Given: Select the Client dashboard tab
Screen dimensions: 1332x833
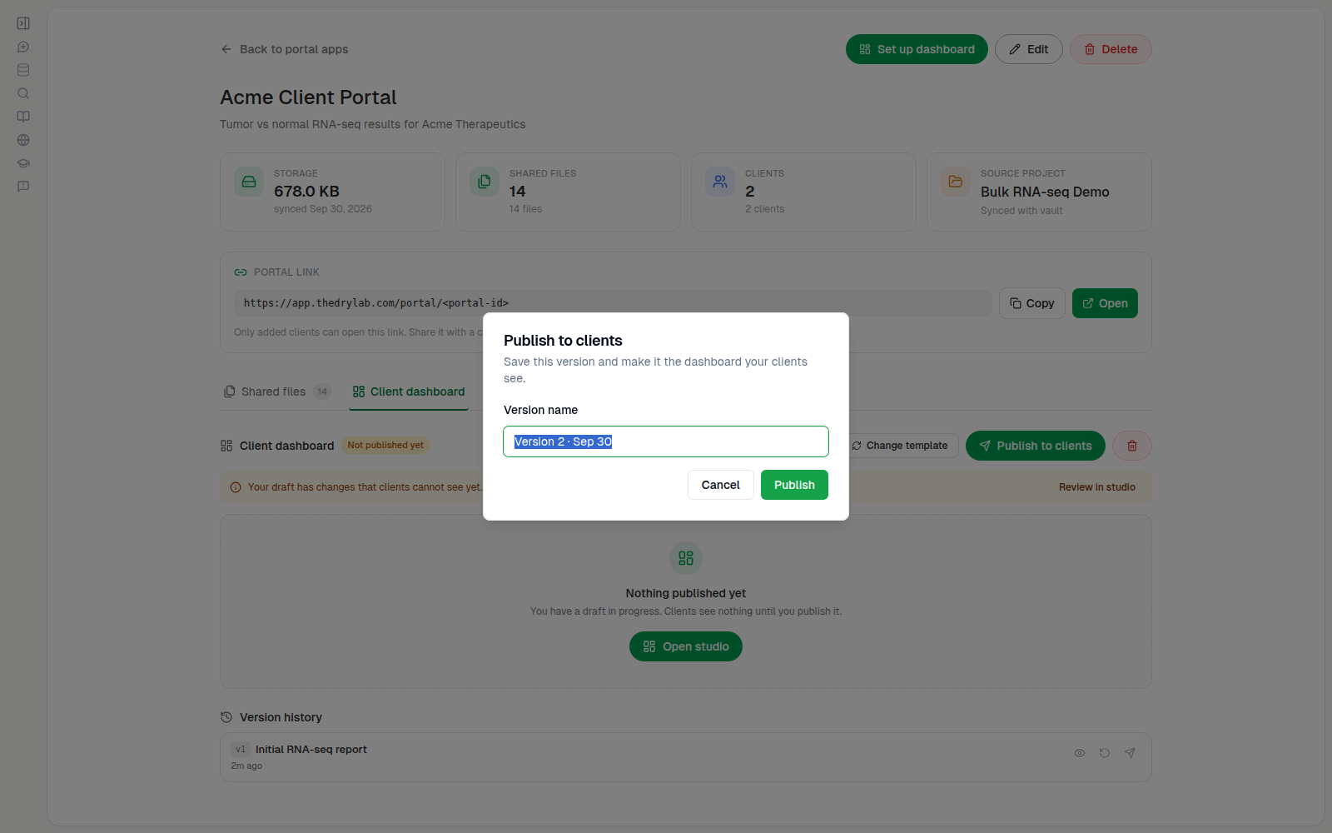Looking at the screenshot, I should coord(409,392).
